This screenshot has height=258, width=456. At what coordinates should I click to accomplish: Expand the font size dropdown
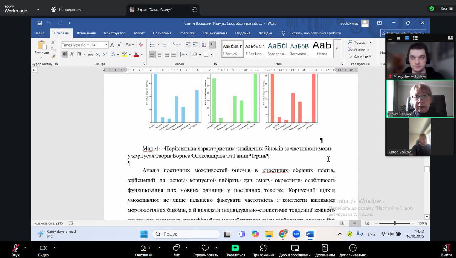tap(106, 45)
